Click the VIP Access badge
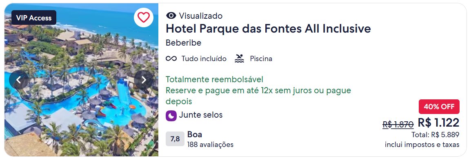The width and height of the screenshot is (471, 160). pos(33,18)
